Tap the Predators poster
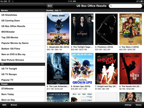 click(x=106, y=29)
